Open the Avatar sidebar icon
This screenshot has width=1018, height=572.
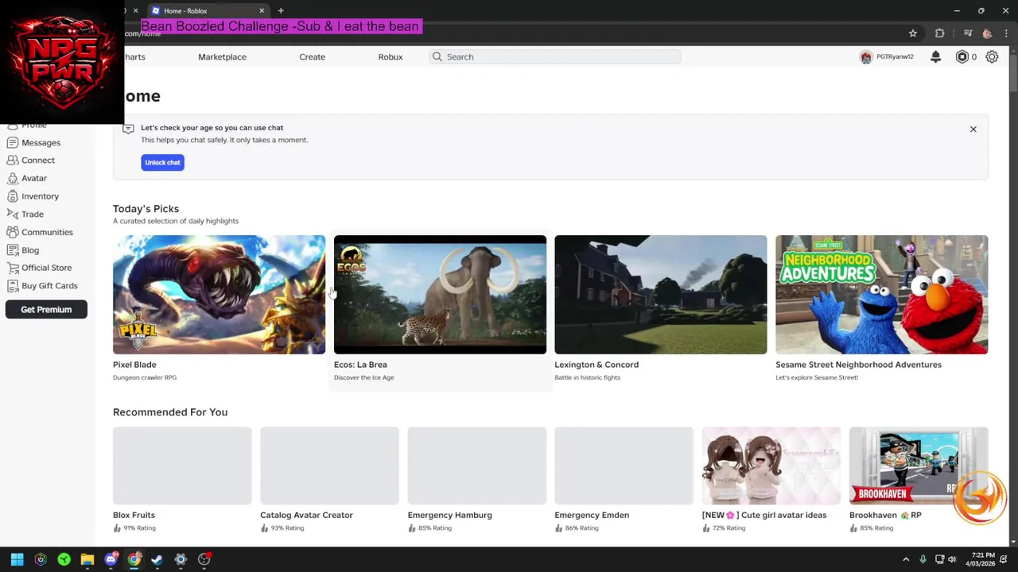coord(12,179)
